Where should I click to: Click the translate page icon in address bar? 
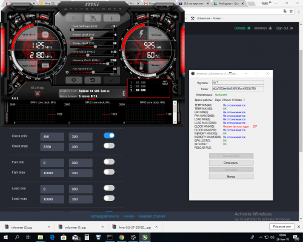click(285, 11)
